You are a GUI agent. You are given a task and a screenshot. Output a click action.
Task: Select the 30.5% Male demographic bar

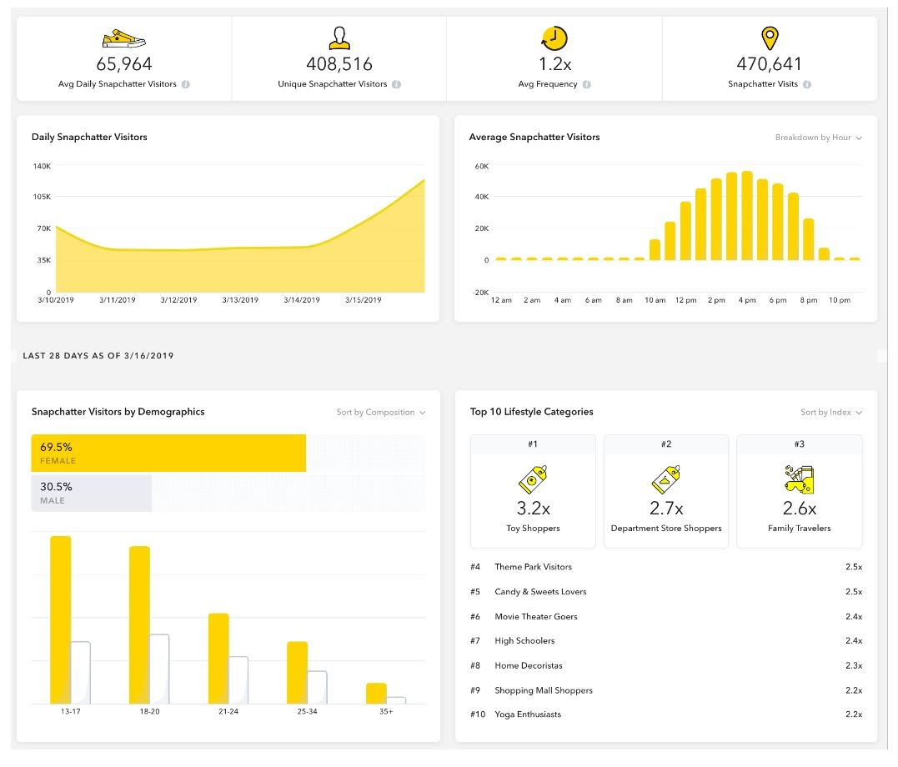[x=92, y=493]
